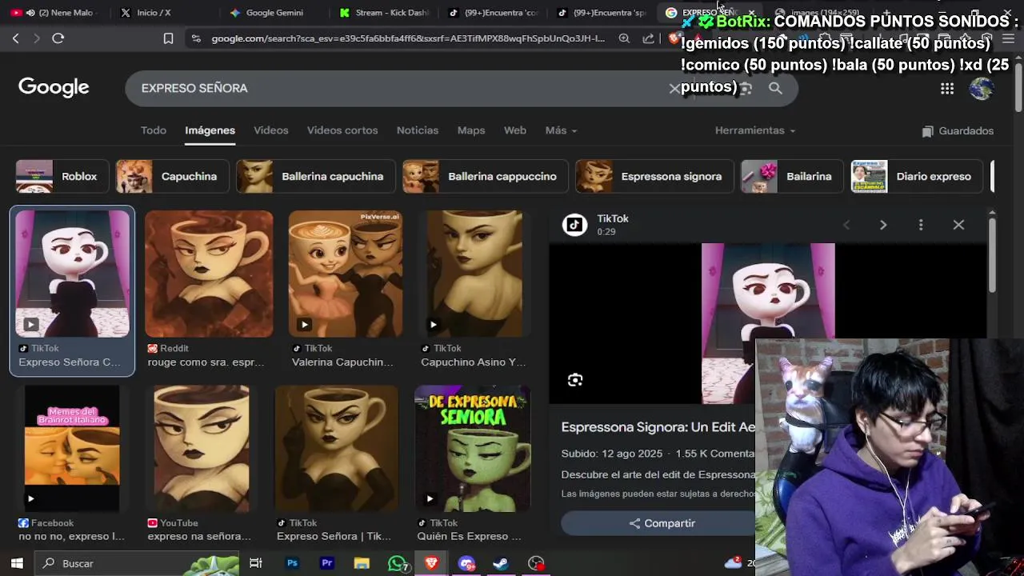Open Steam from the taskbar
1024x576 pixels.
point(501,563)
